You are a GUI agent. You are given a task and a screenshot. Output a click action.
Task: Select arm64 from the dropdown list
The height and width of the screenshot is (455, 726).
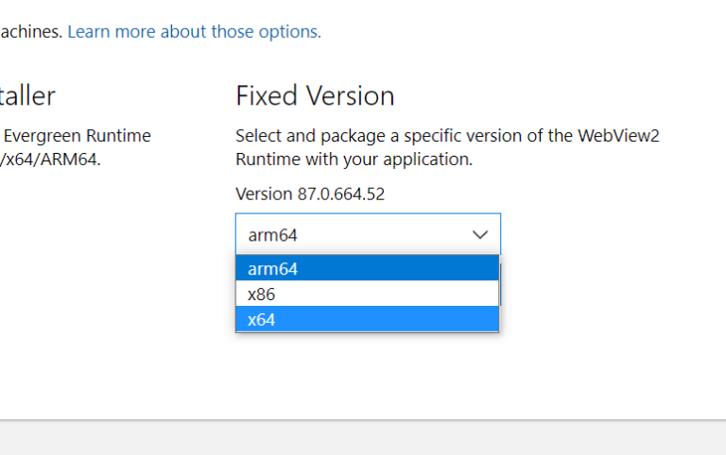(x=367, y=269)
